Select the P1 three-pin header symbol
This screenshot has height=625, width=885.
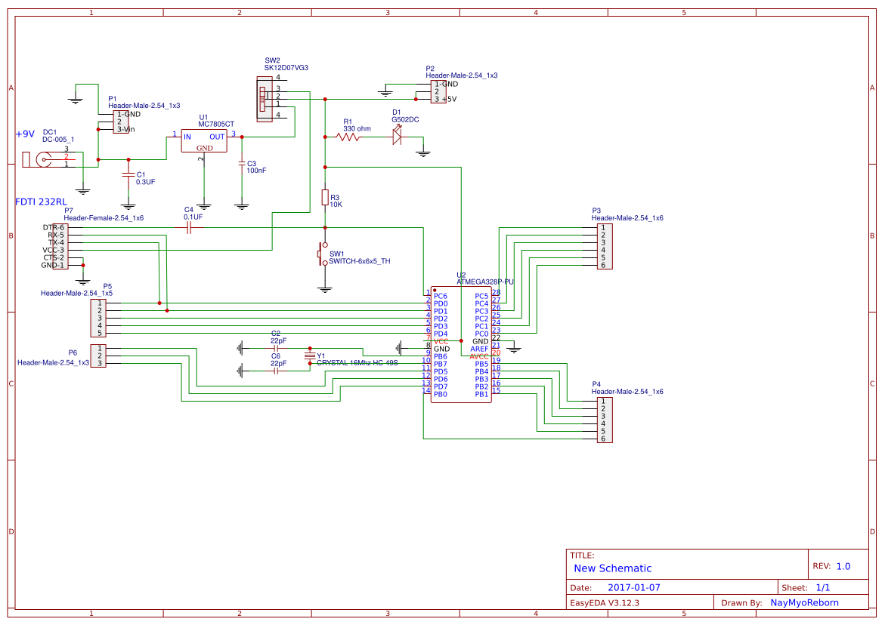(121, 122)
